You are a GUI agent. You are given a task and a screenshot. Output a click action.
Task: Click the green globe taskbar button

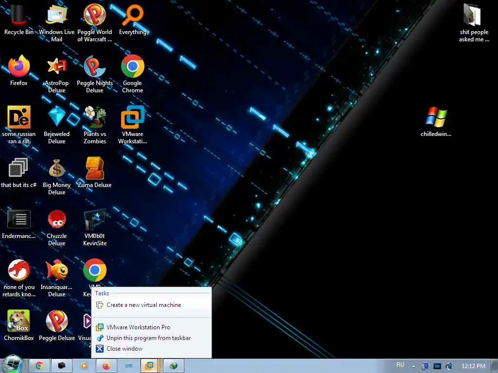(174, 366)
